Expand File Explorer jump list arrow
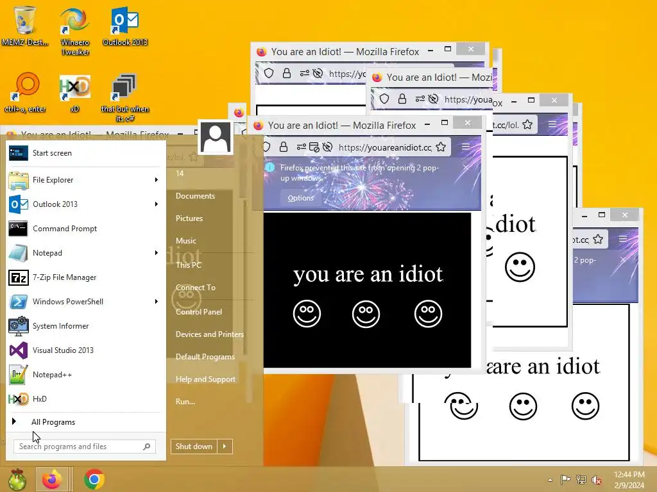 pyautogui.click(x=157, y=180)
